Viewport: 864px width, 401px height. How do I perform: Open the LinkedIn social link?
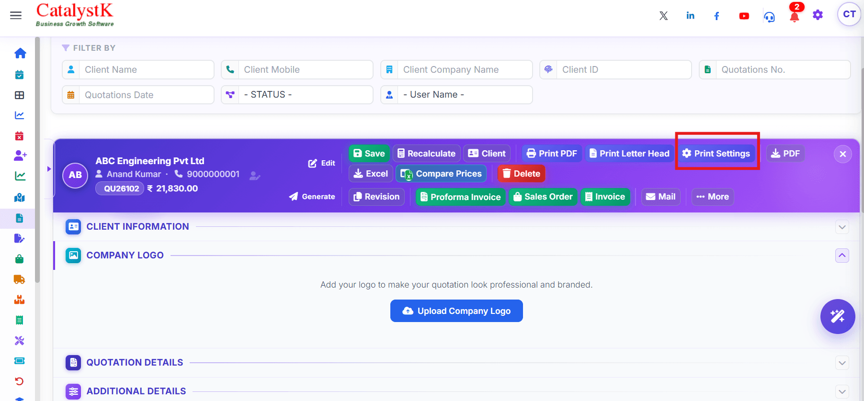[690, 16]
